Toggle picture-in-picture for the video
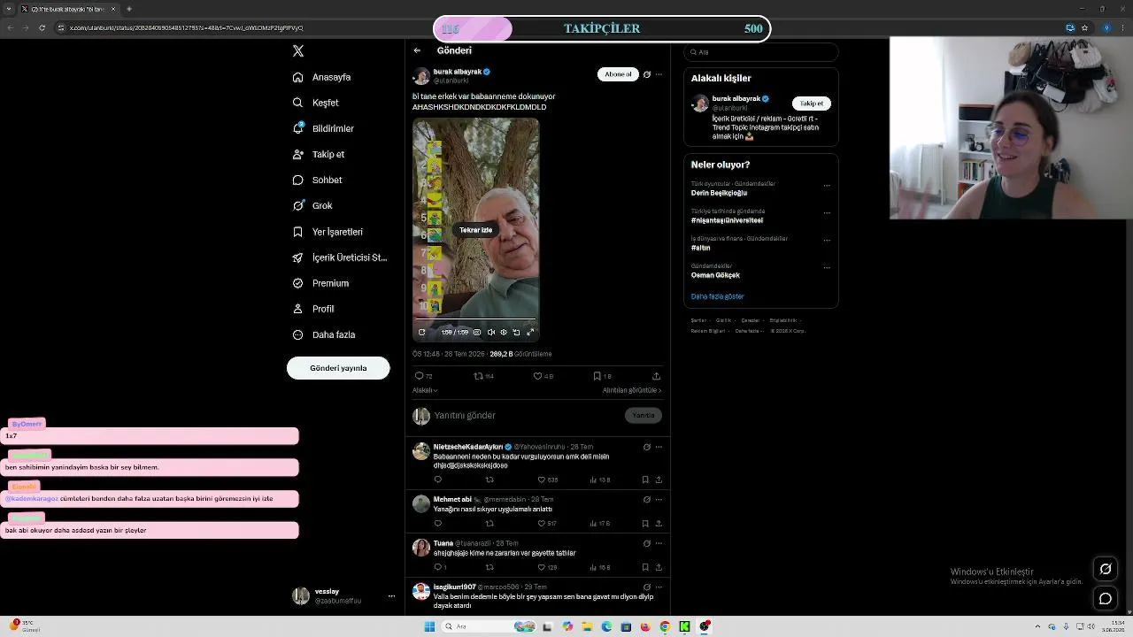Viewport: 1133px width, 637px height. tap(517, 332)
